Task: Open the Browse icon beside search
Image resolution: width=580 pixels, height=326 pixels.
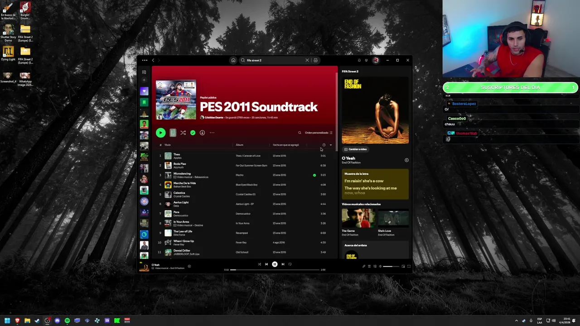Action: click(x=315, y=60)
